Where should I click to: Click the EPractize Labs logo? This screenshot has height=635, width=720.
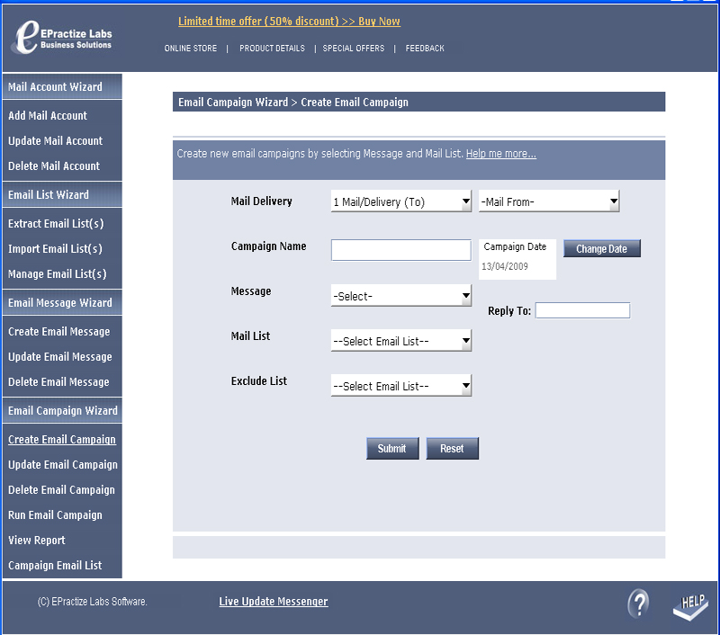coord(63,38)
